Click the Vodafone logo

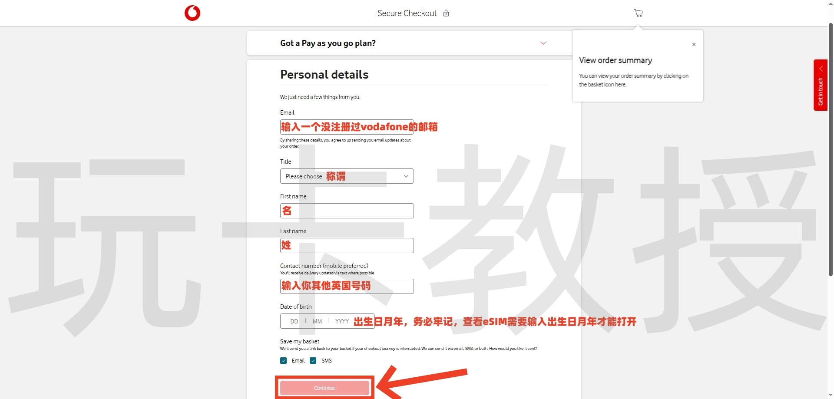pos(192,13)
